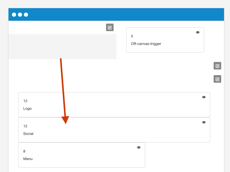230x172 pixels.
Task: Select the "Social" label text
Action: point(28,134)
